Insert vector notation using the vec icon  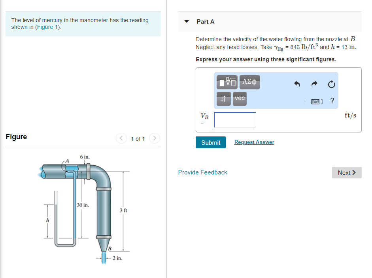[x=239, y=99]
